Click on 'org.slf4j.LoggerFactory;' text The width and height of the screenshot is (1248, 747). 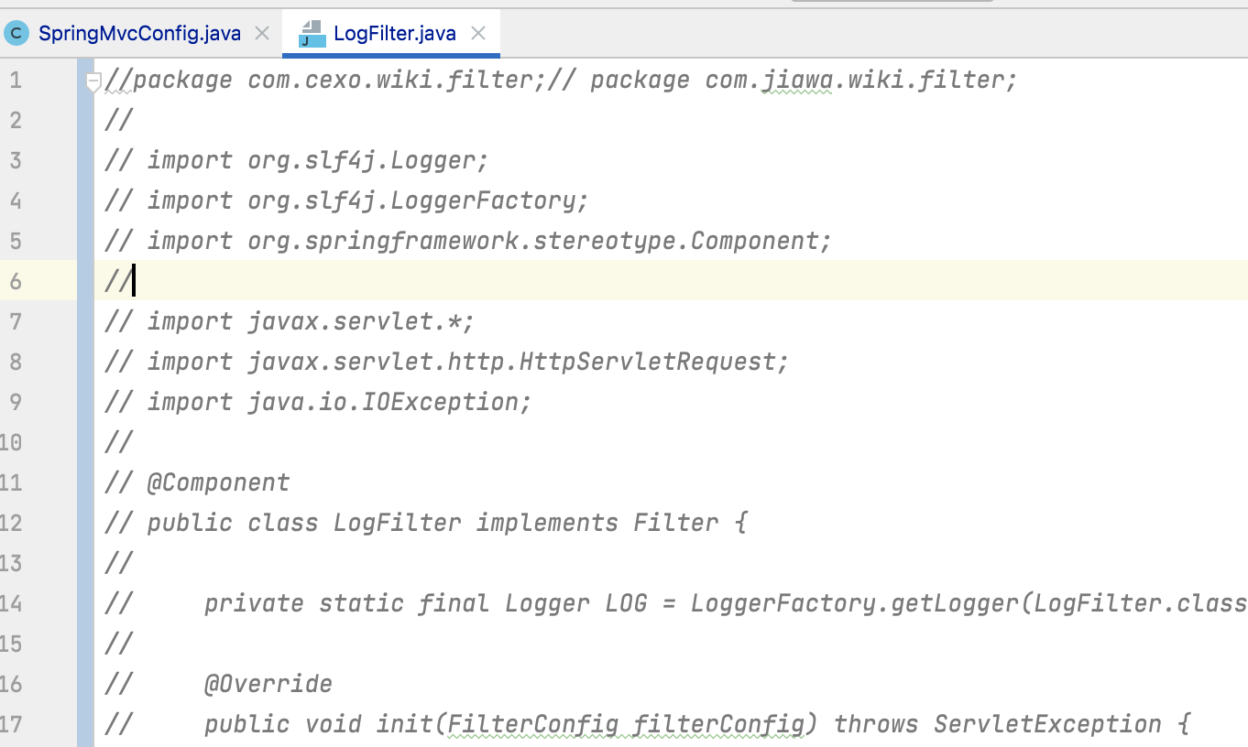click(418, 201)
